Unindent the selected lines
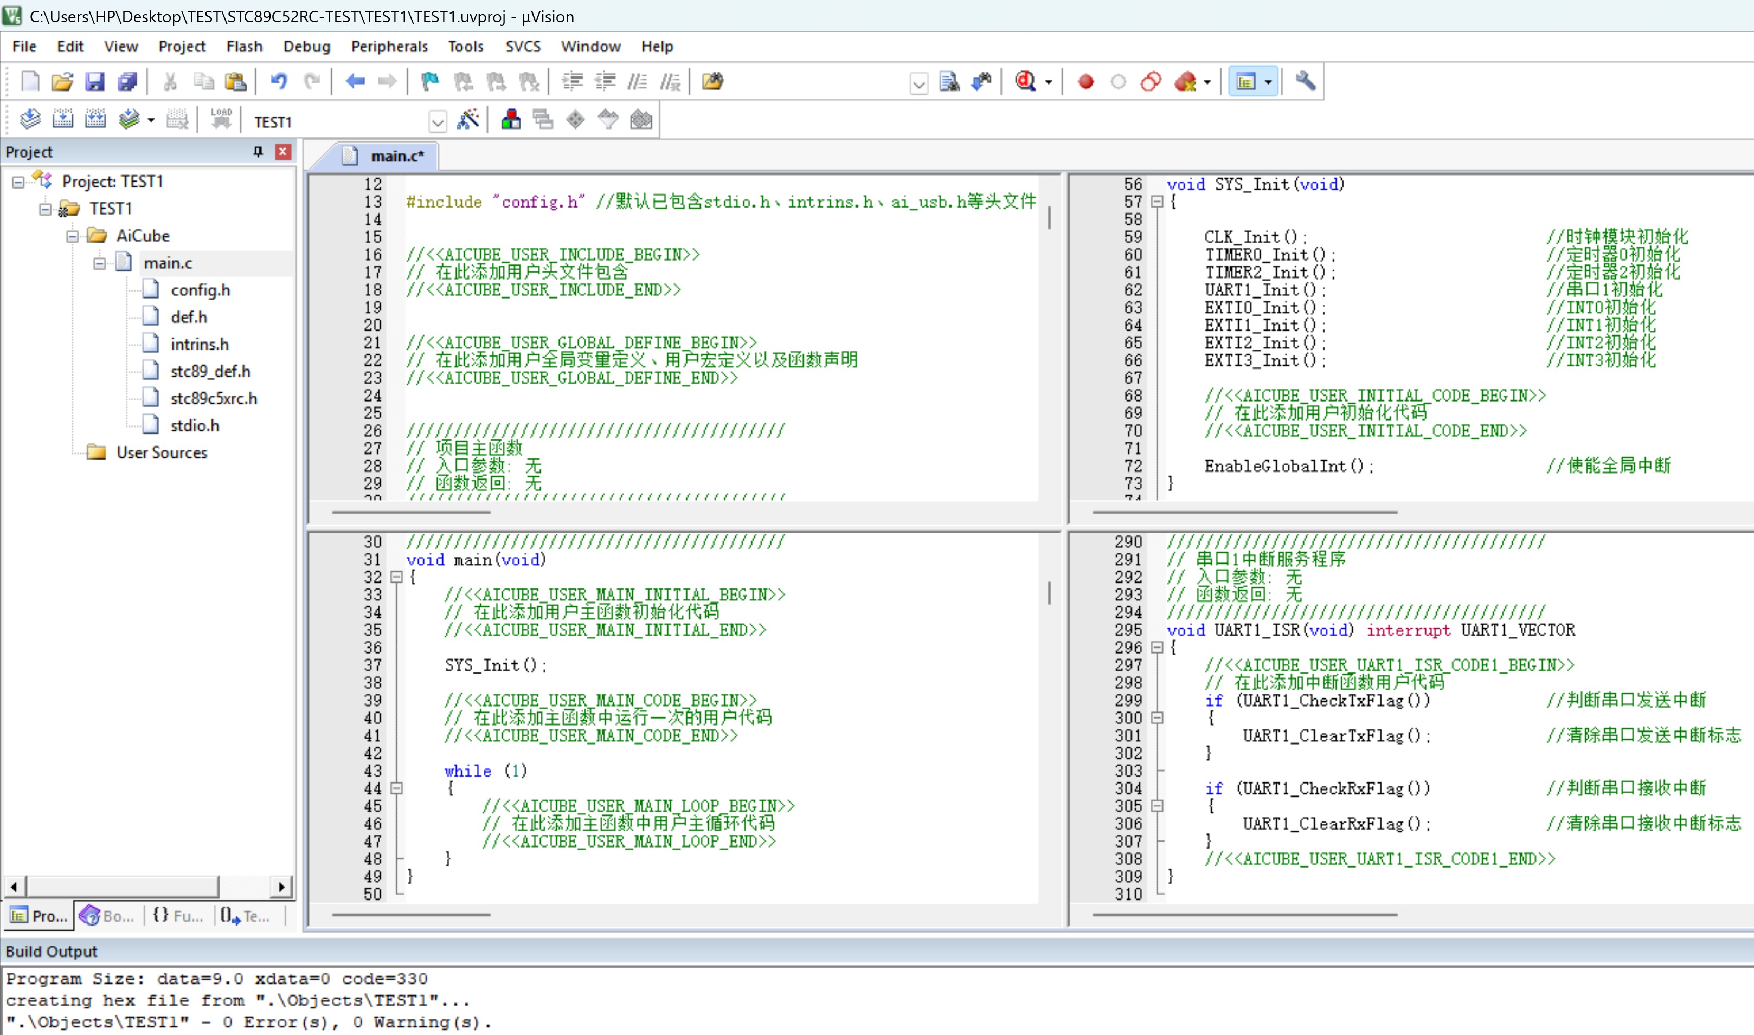The image size is (1754, 1035). pyautogui.click(x=605, y=82)
